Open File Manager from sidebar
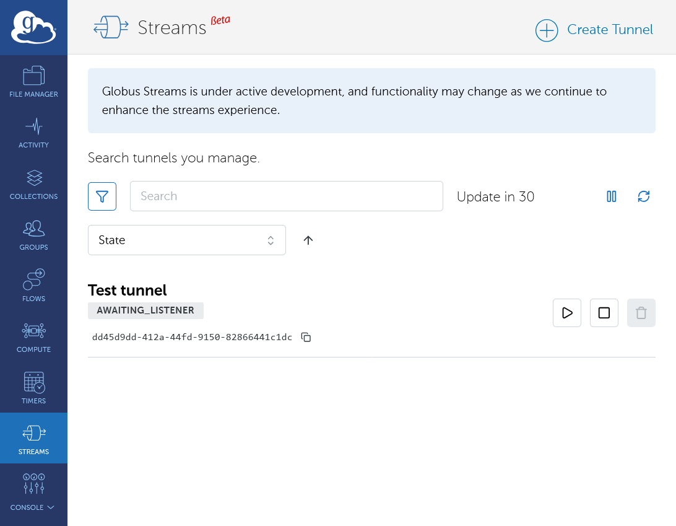 (x=33, y=81)
